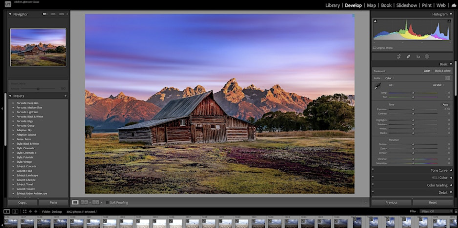The height and width of the screenshot is (228, 458).
Task: Select the Crop Overlay tool
Action: pos(399,57)
